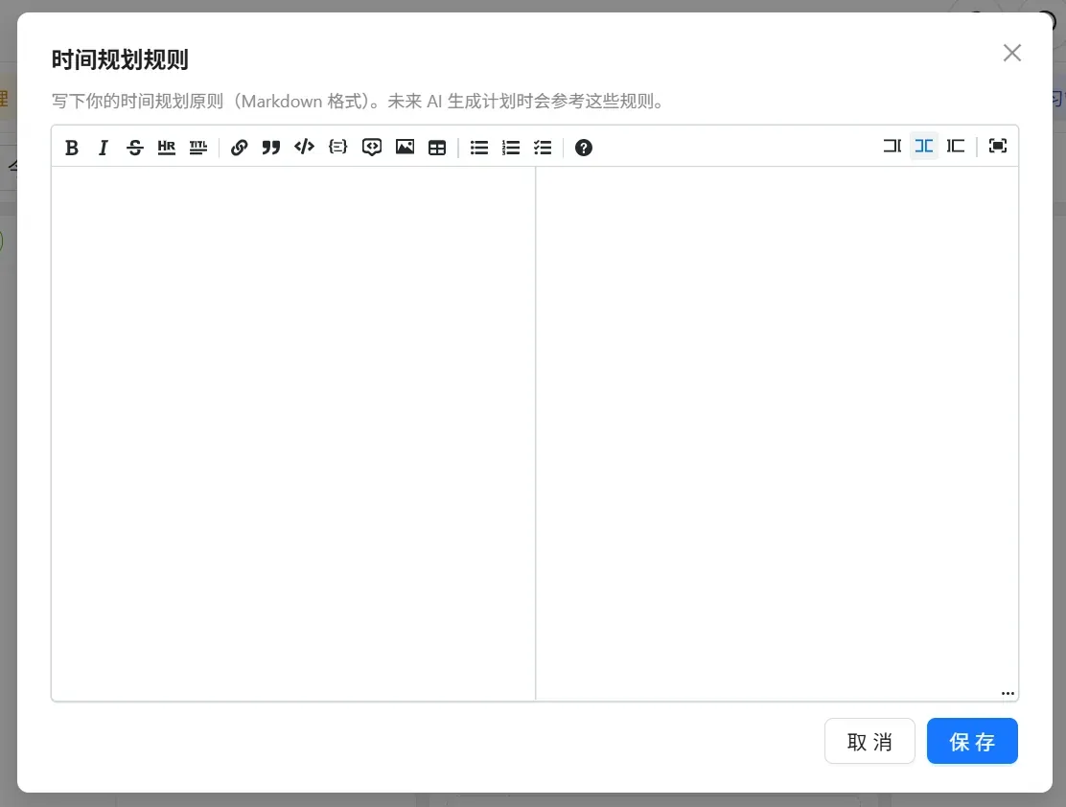This screenshot has height=807, width=1066.
Task: Add a blockquote with the quotation marks icon
Action: tap(271, 148)
